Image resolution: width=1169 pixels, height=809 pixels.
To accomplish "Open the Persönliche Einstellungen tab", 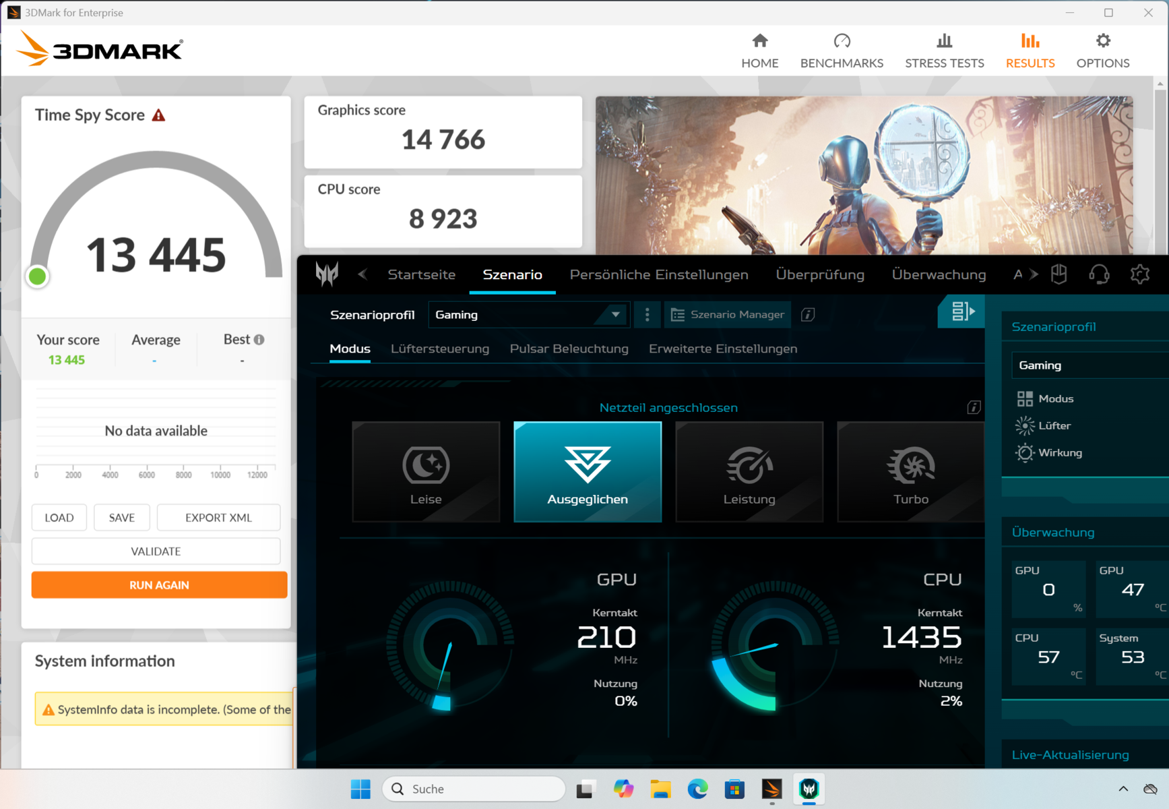I will pos(659,274).
